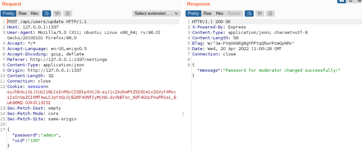This screenshot has width=362, height=150.
Task: Click the panel divider handle dots
Action: (183, 114)
